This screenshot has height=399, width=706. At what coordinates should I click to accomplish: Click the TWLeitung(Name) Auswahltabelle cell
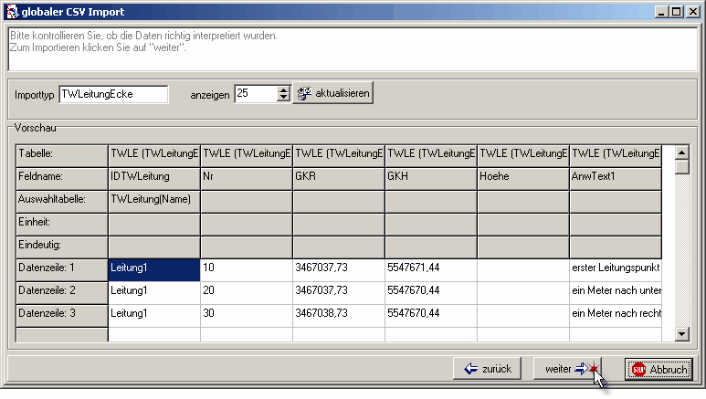click(153, 197)
